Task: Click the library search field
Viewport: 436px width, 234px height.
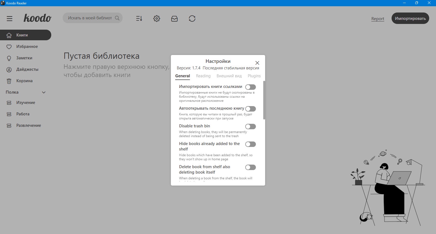Action: pyautogui.click(x=90, y=18)
